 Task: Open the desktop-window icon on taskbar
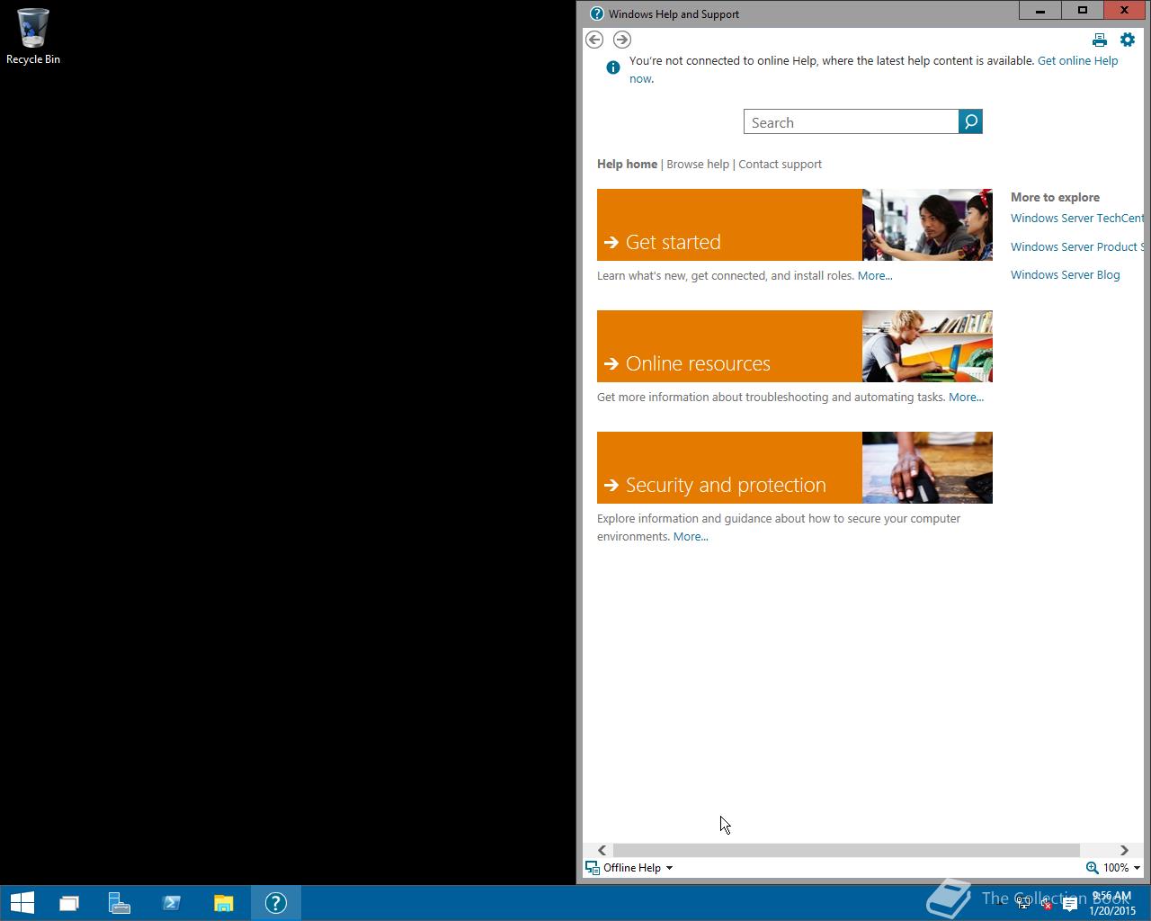[x=69, y=903]
